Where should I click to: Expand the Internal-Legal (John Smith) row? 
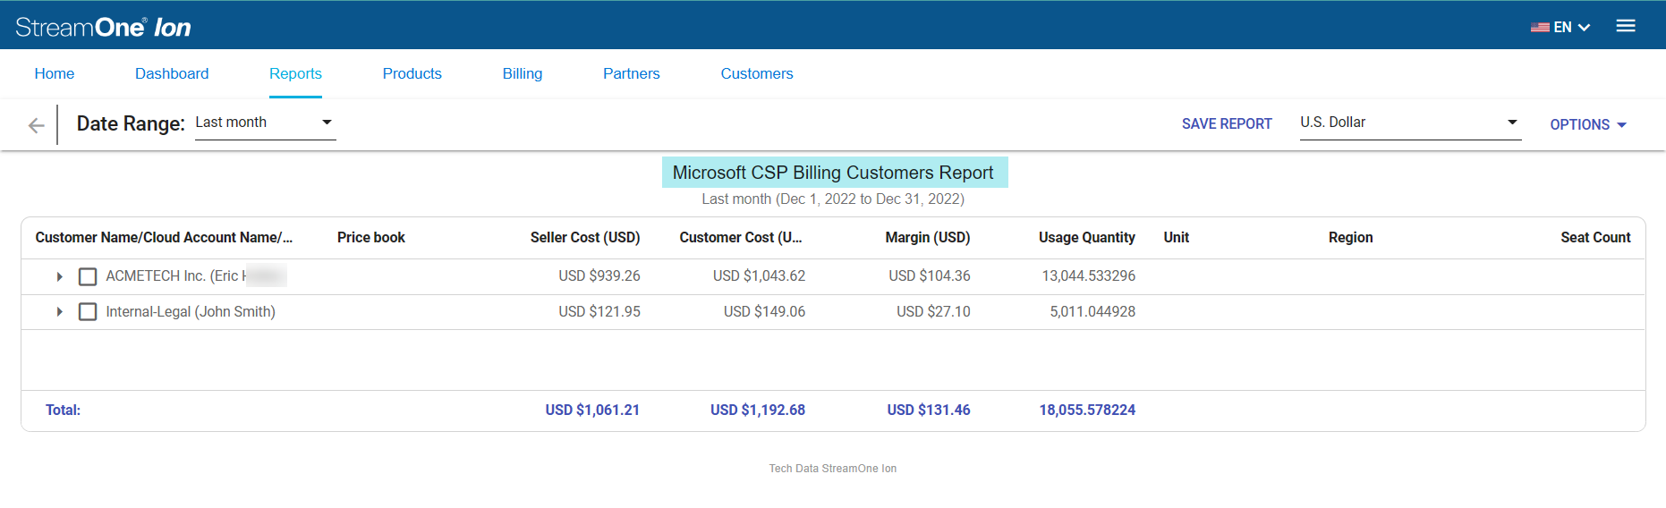point(60,312)
